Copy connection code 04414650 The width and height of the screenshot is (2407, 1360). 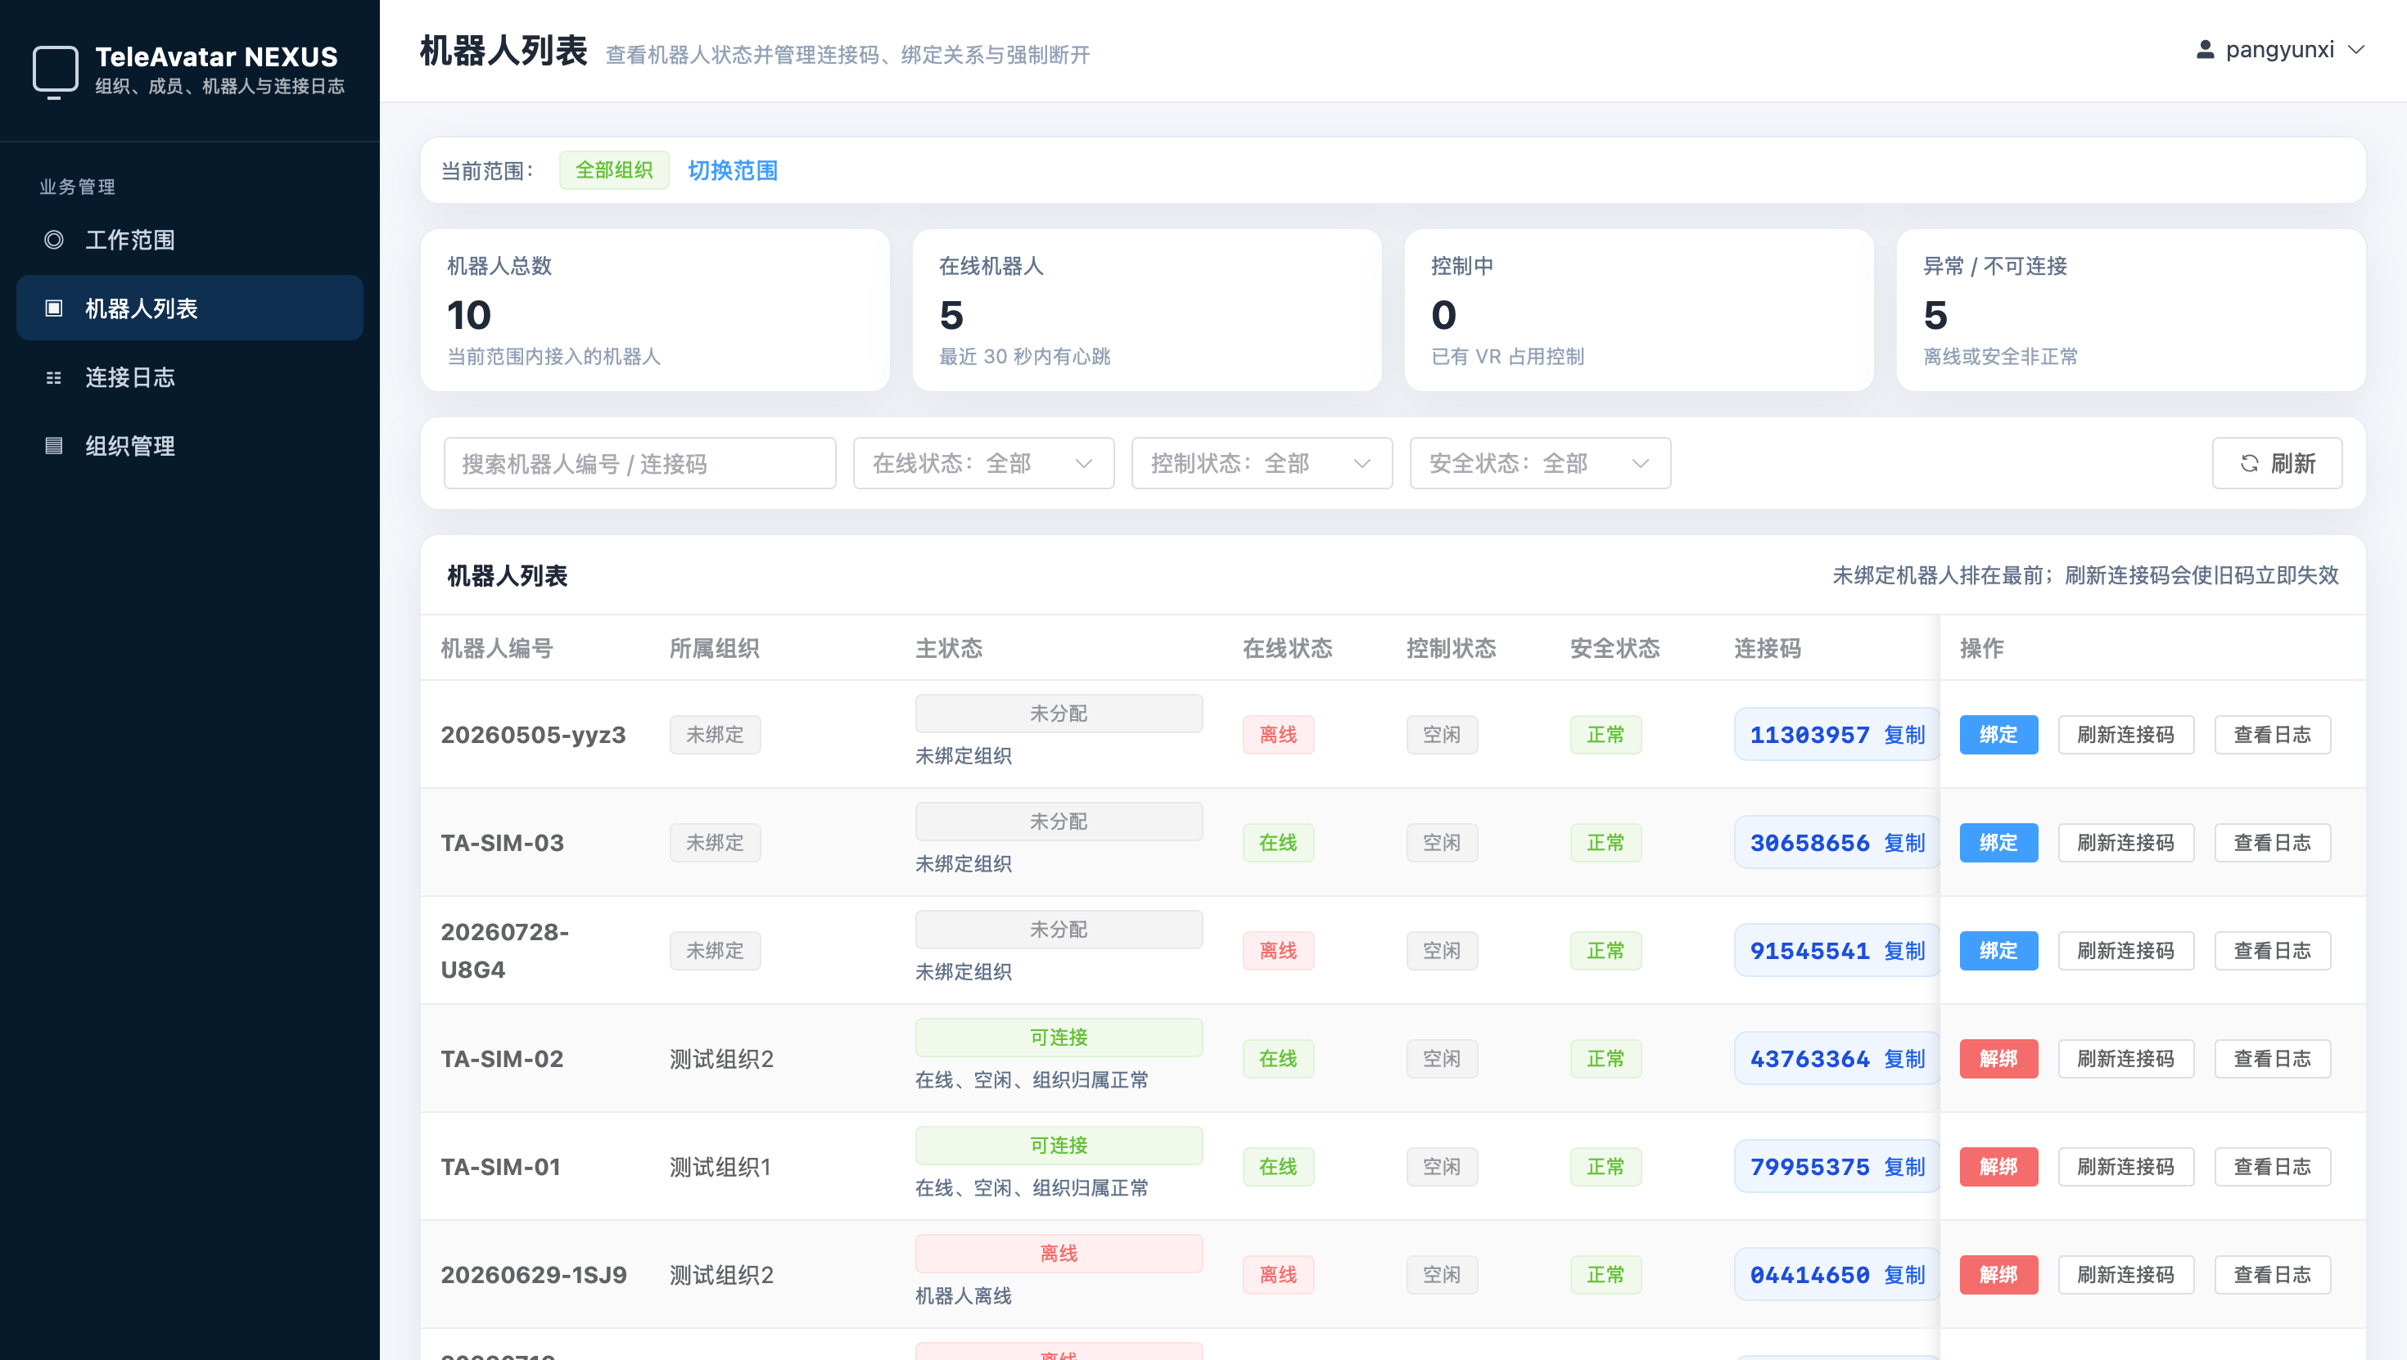(x=1904, y=1275)
